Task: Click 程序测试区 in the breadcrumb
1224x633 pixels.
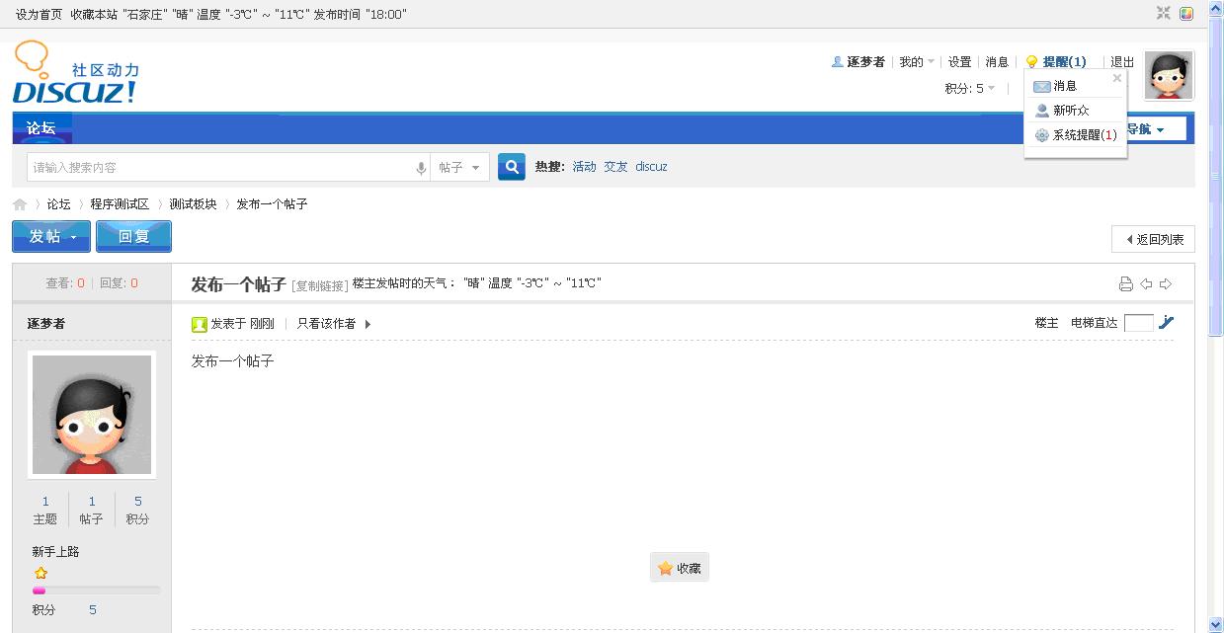Action: (120, 204)
